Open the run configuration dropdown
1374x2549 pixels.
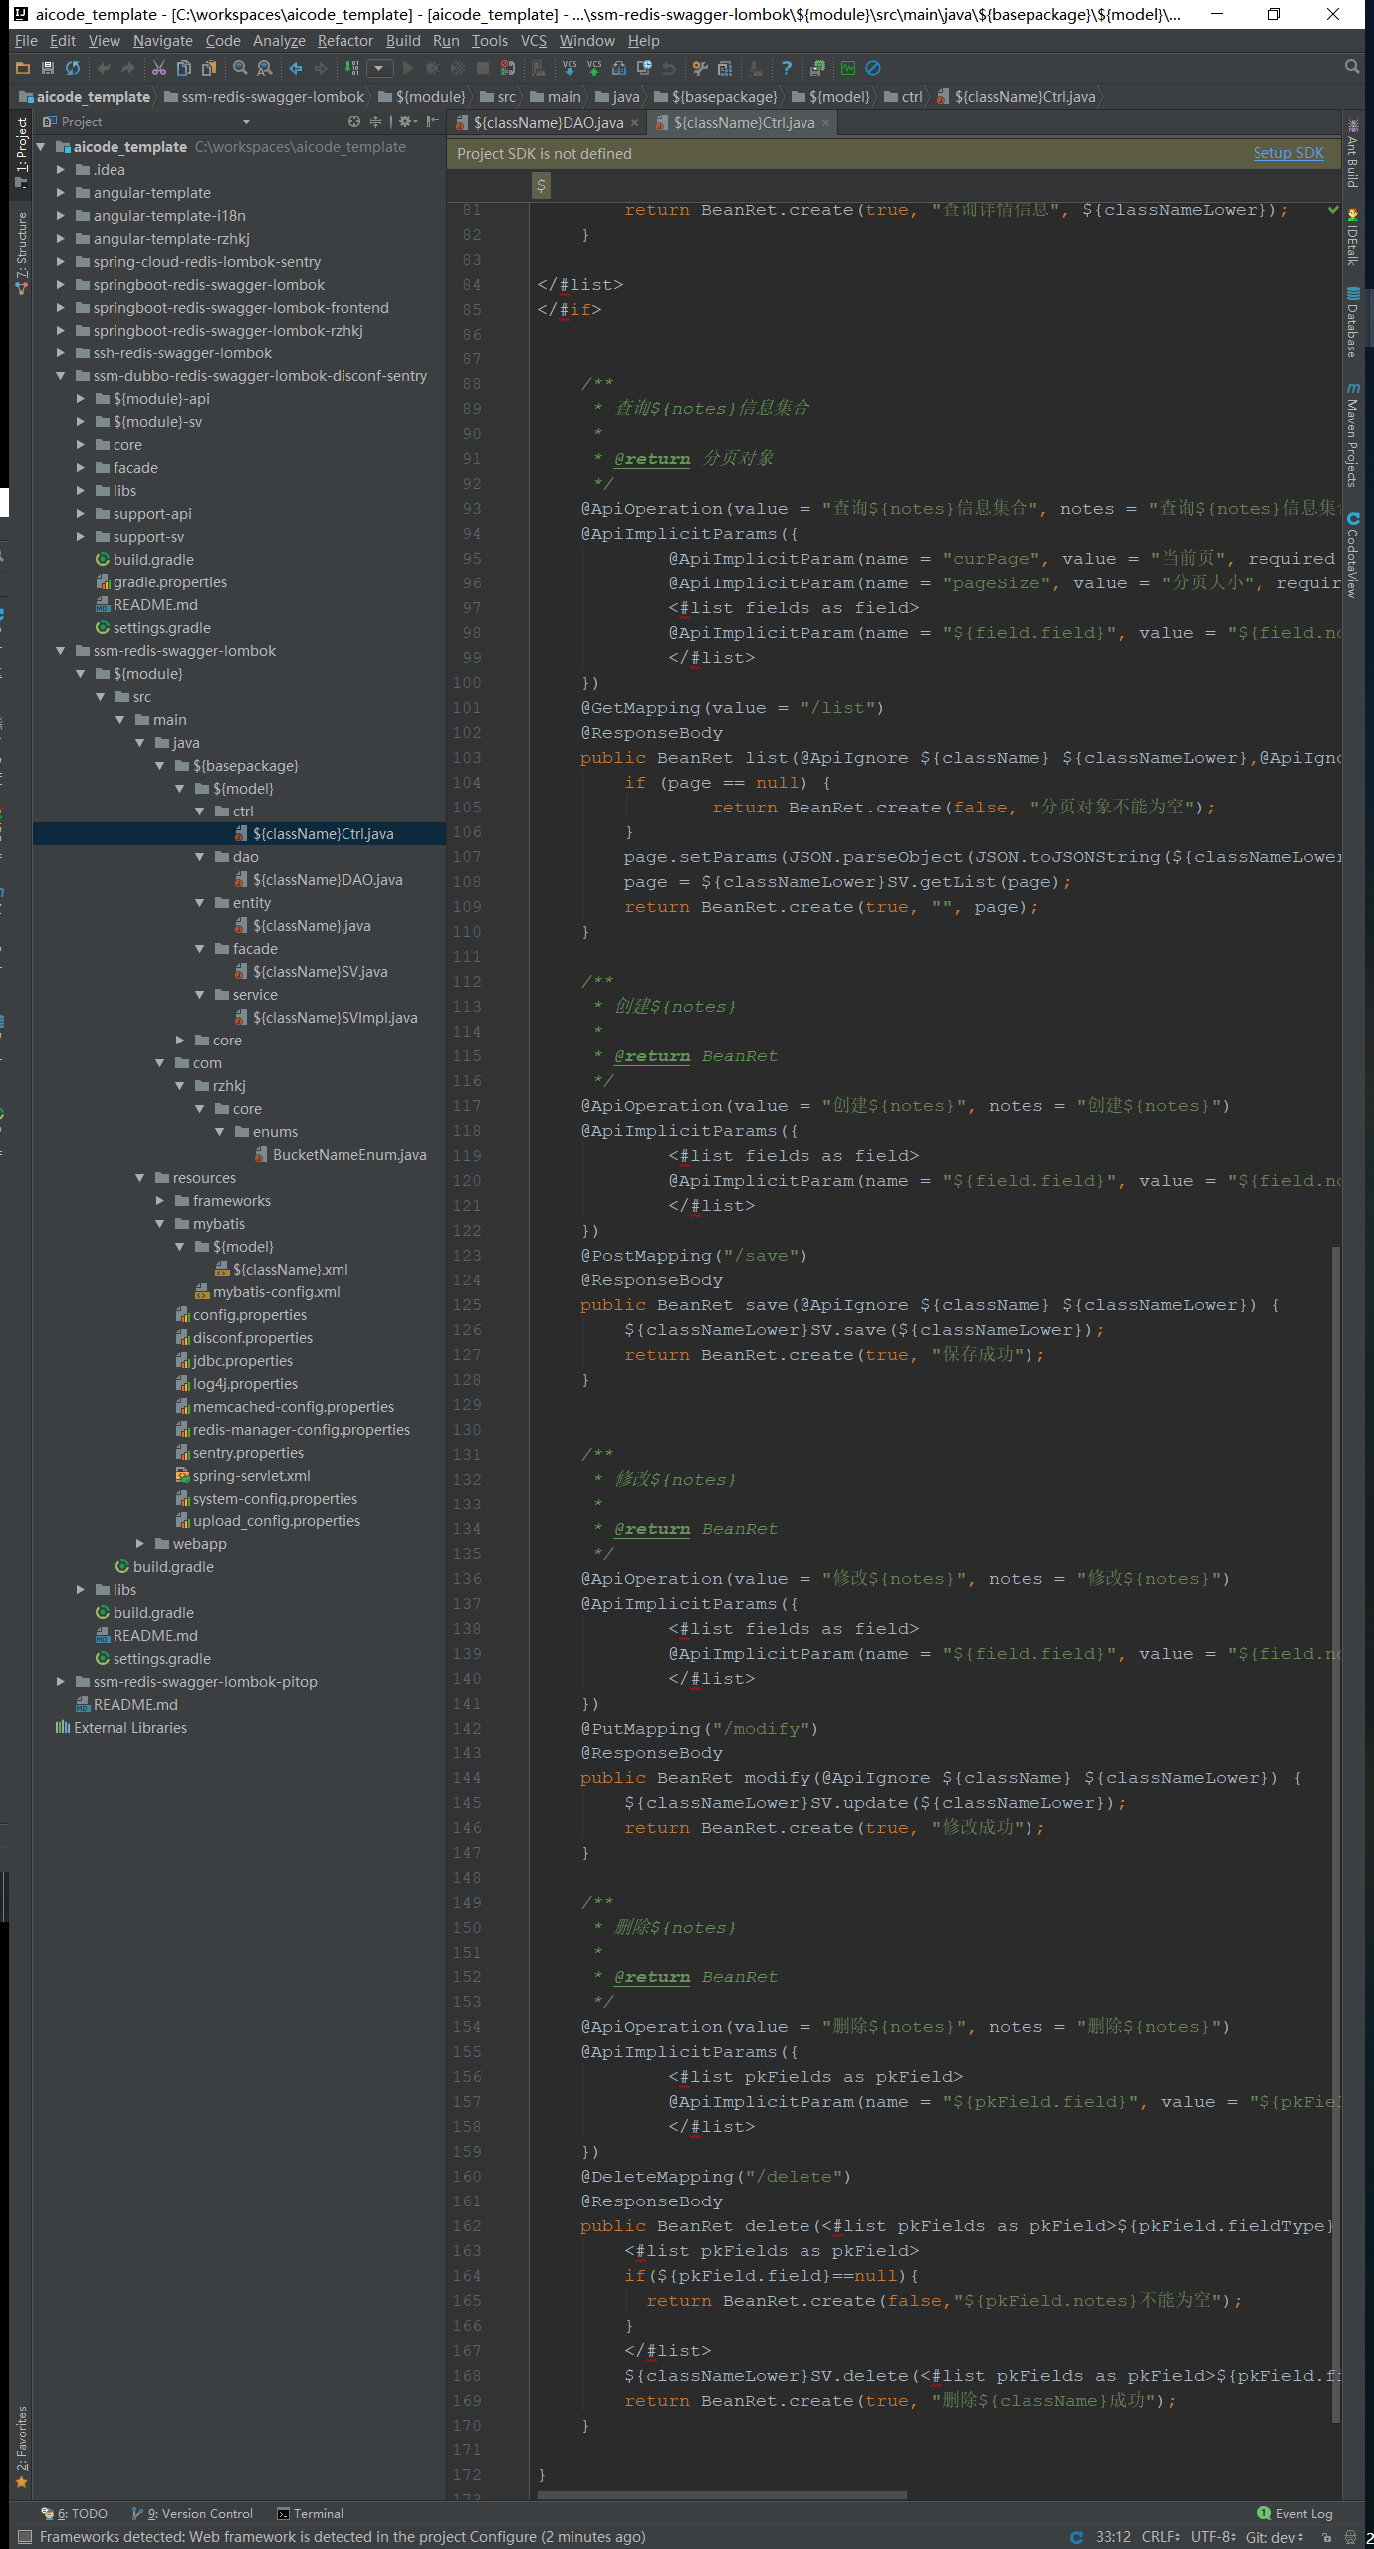tap(379, 68)
